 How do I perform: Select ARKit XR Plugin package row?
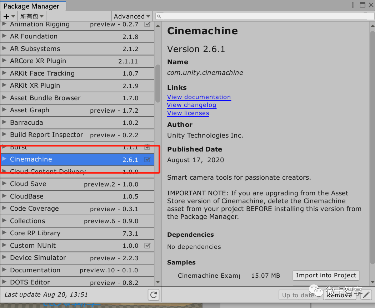tap(77, 86)
